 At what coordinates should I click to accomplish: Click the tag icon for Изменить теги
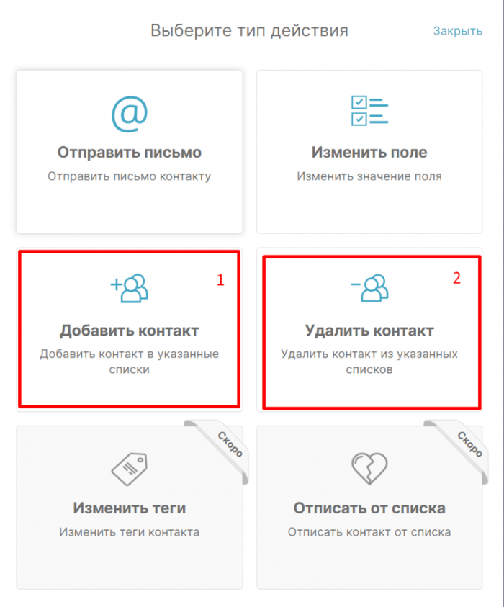[130, 469]
